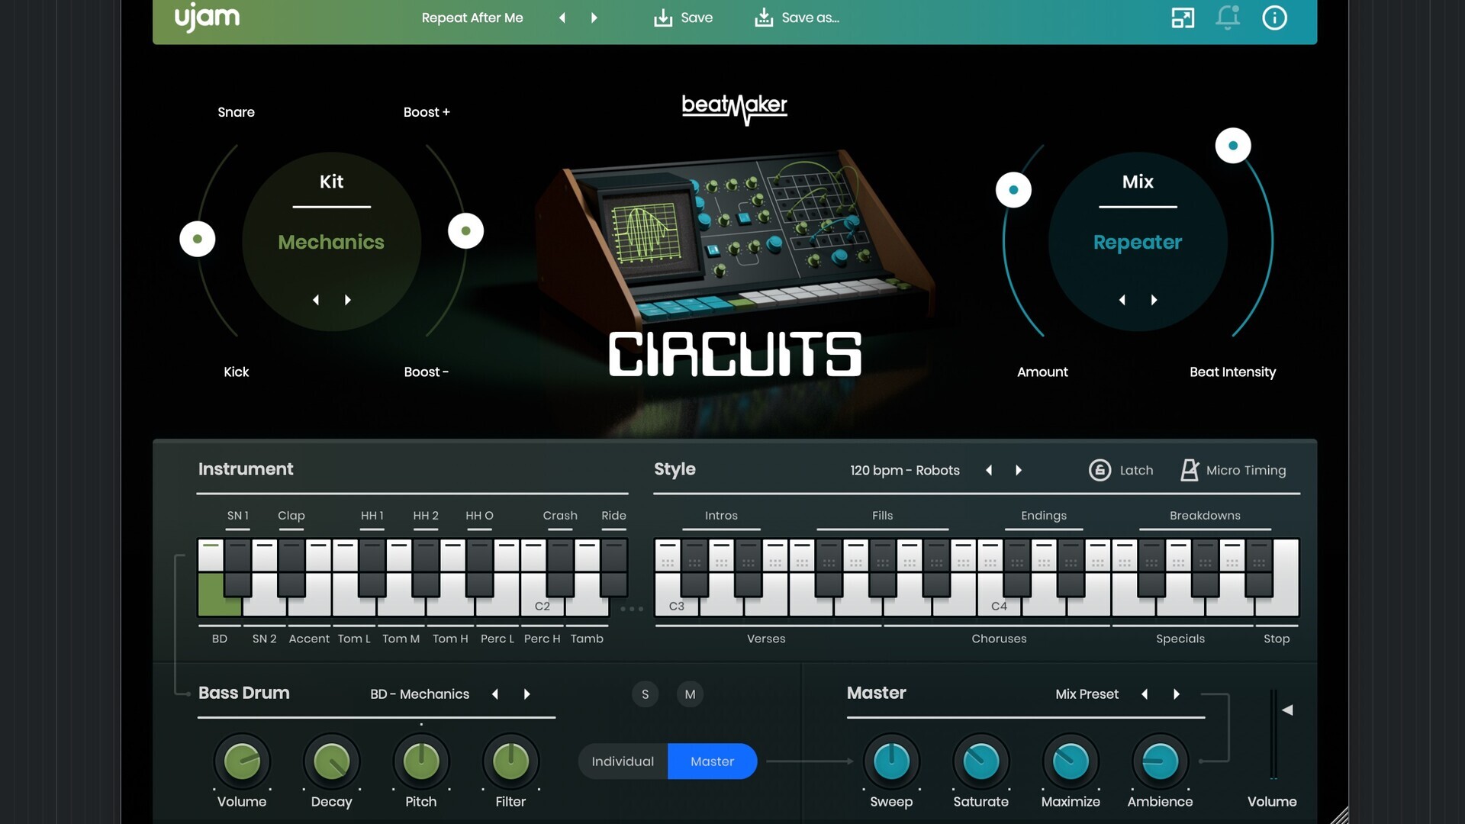Go to the next preset arrow

594,18
